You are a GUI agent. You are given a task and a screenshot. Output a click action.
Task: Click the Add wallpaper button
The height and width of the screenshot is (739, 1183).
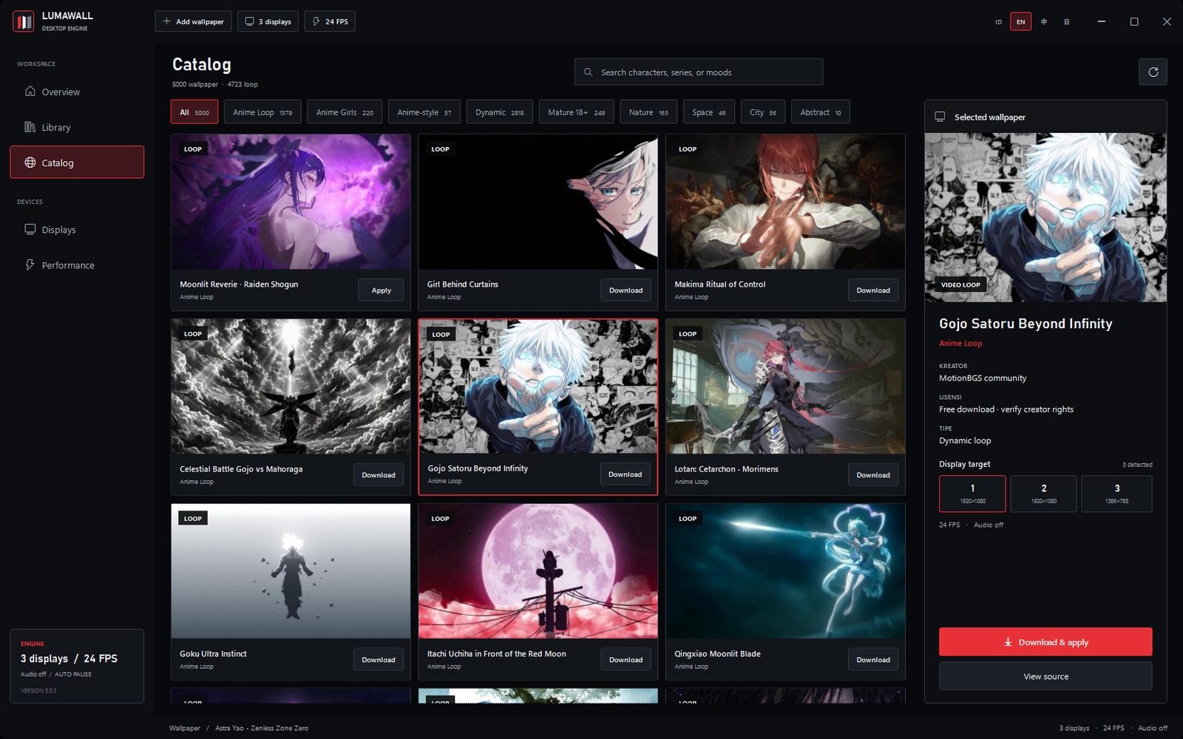[x=194, y=21]
